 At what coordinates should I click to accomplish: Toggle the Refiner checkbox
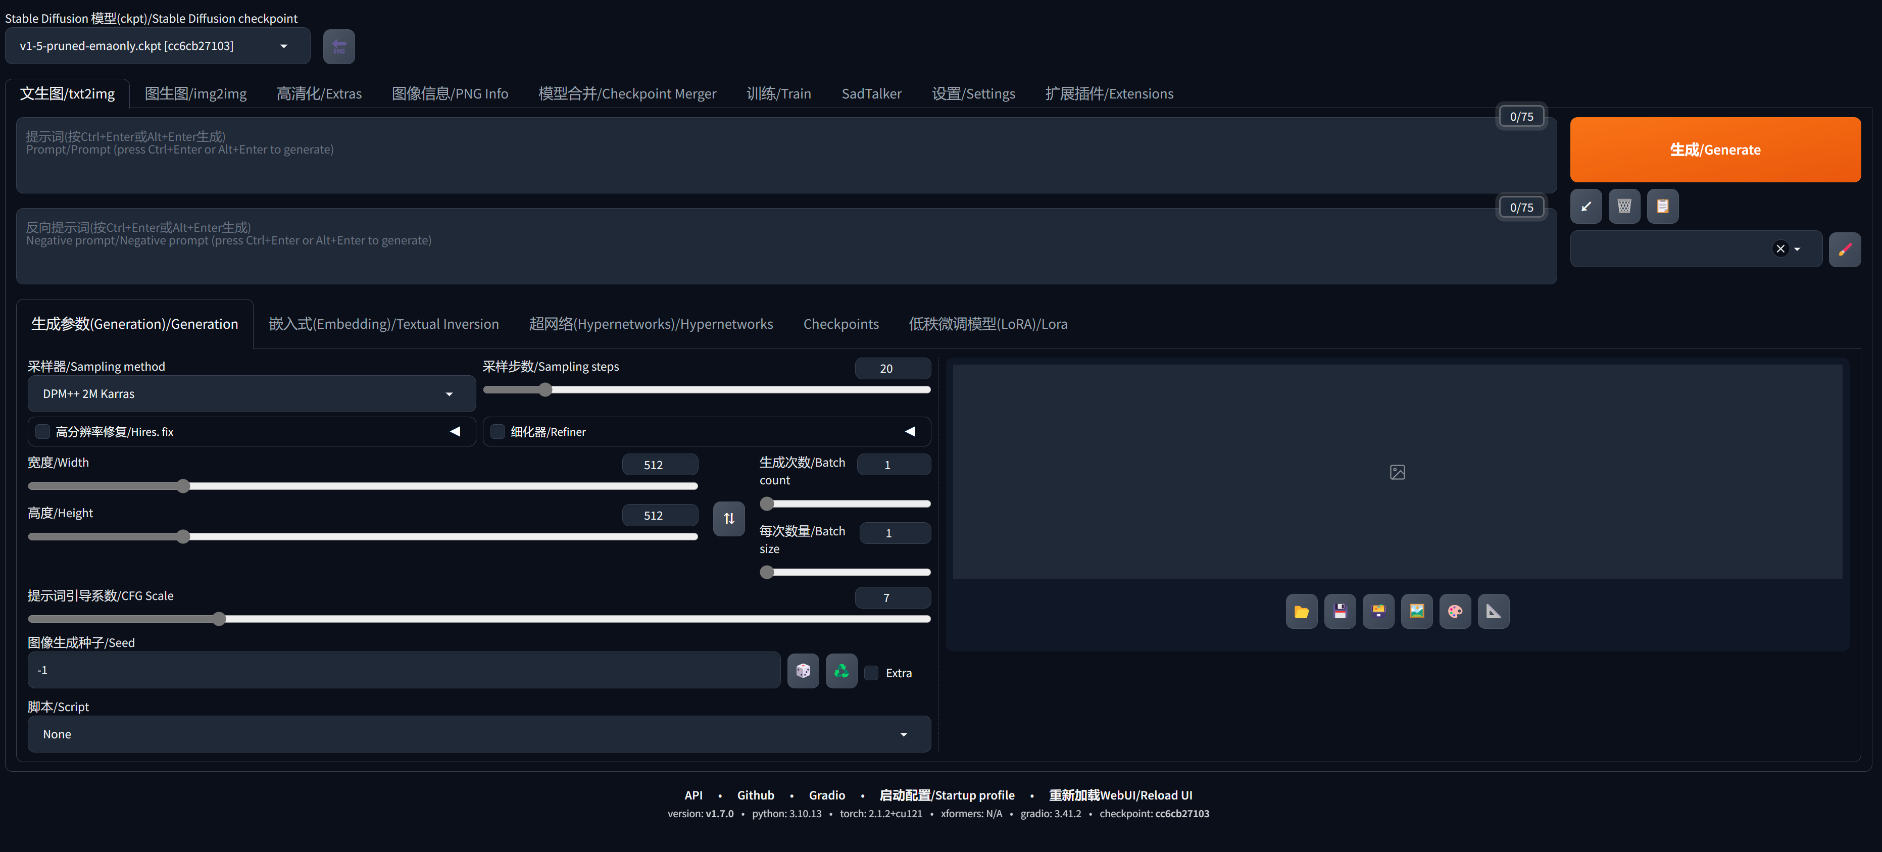(x=498, y=432)
